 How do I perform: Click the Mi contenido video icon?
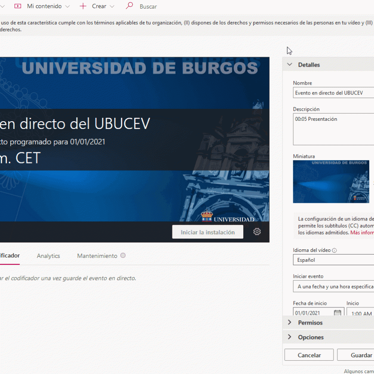tap(18, 6)
